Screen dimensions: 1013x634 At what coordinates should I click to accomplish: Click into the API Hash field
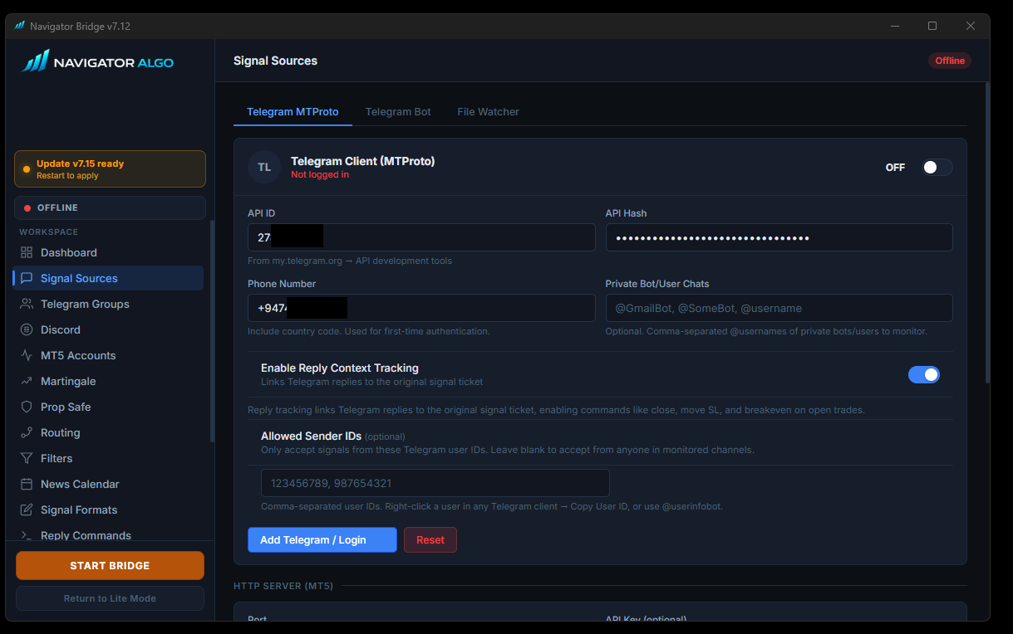(x=779, y=237)
